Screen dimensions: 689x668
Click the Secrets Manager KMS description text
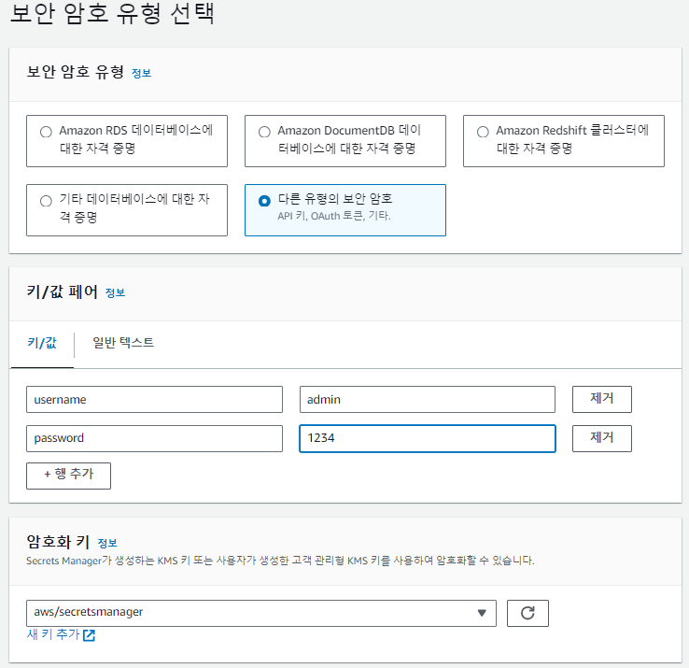(280, 561)
